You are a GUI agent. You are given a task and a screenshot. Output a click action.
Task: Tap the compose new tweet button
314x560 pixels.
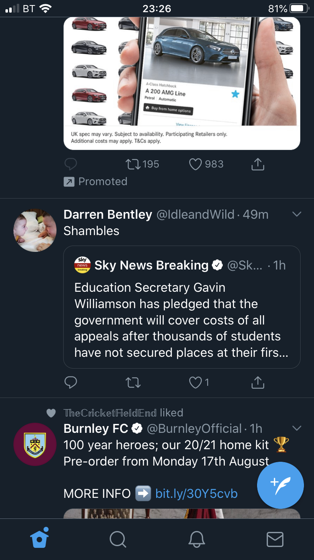(x=280, y=485)
